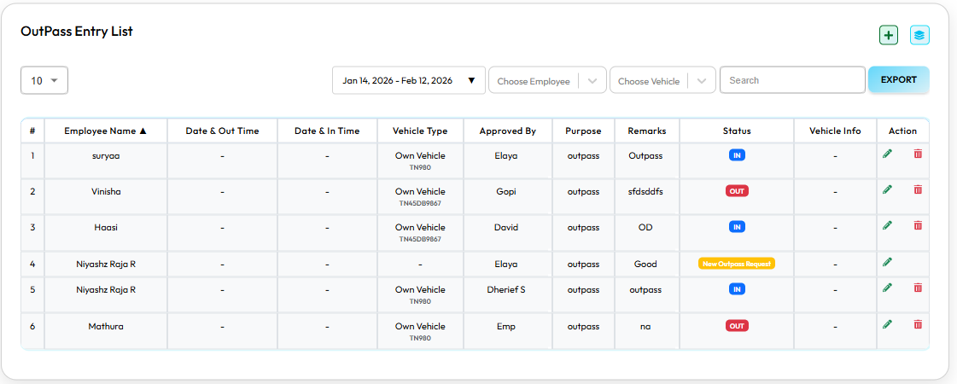Edit Vinisha's outpass row
957x384 pixels.
click(887, 189)
